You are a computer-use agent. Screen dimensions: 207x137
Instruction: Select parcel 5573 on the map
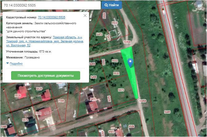click(121, 90)
